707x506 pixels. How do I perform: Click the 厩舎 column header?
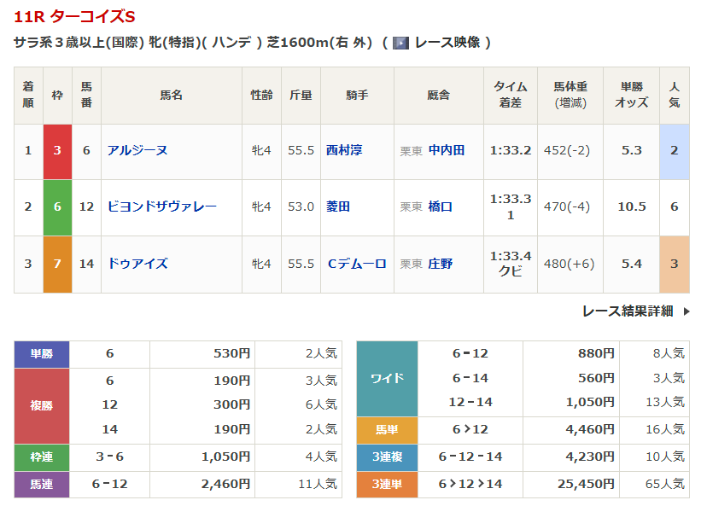[x=439, y=95]
